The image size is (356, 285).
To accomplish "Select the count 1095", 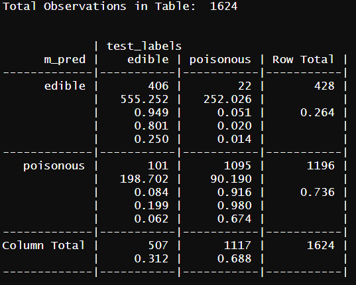I will click(238, 165).
